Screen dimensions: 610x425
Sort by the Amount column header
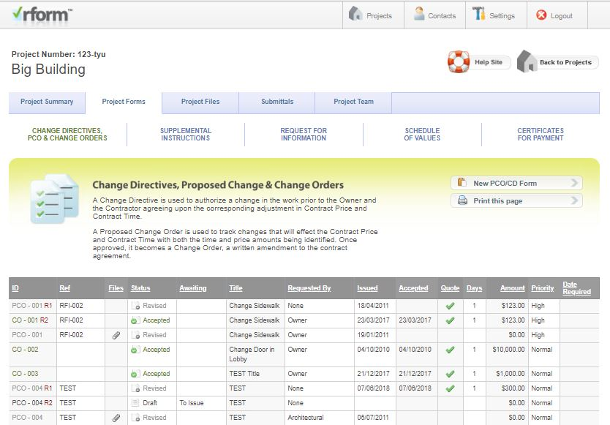512,287
